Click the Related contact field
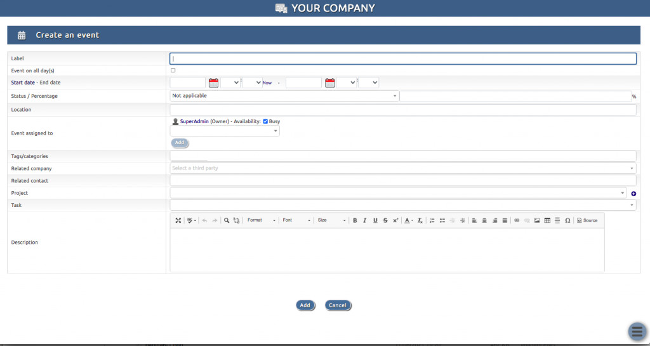Image resolution: width=650 pixels, height=346 pixels. coord(403,180)
